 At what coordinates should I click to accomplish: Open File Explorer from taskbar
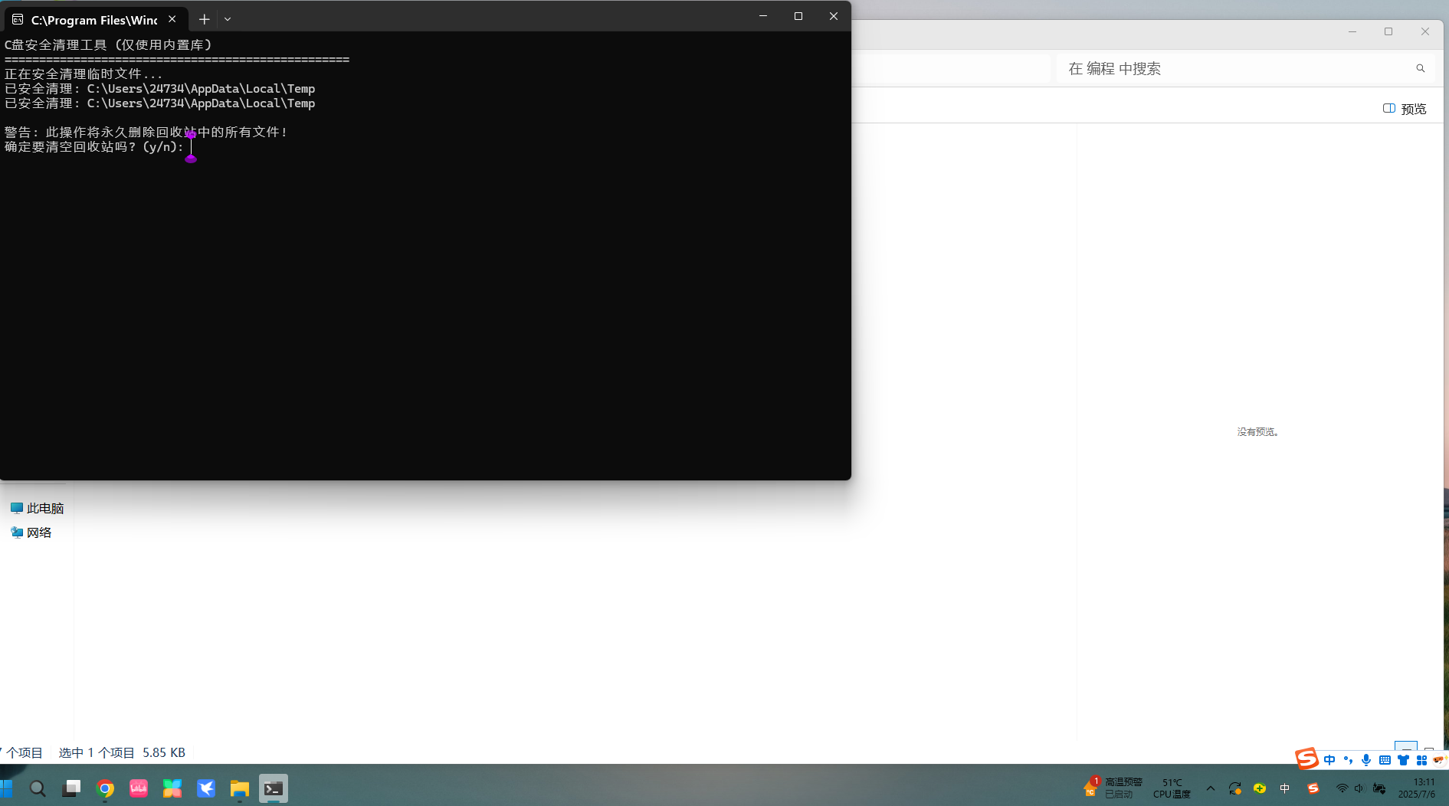point(240,788)
